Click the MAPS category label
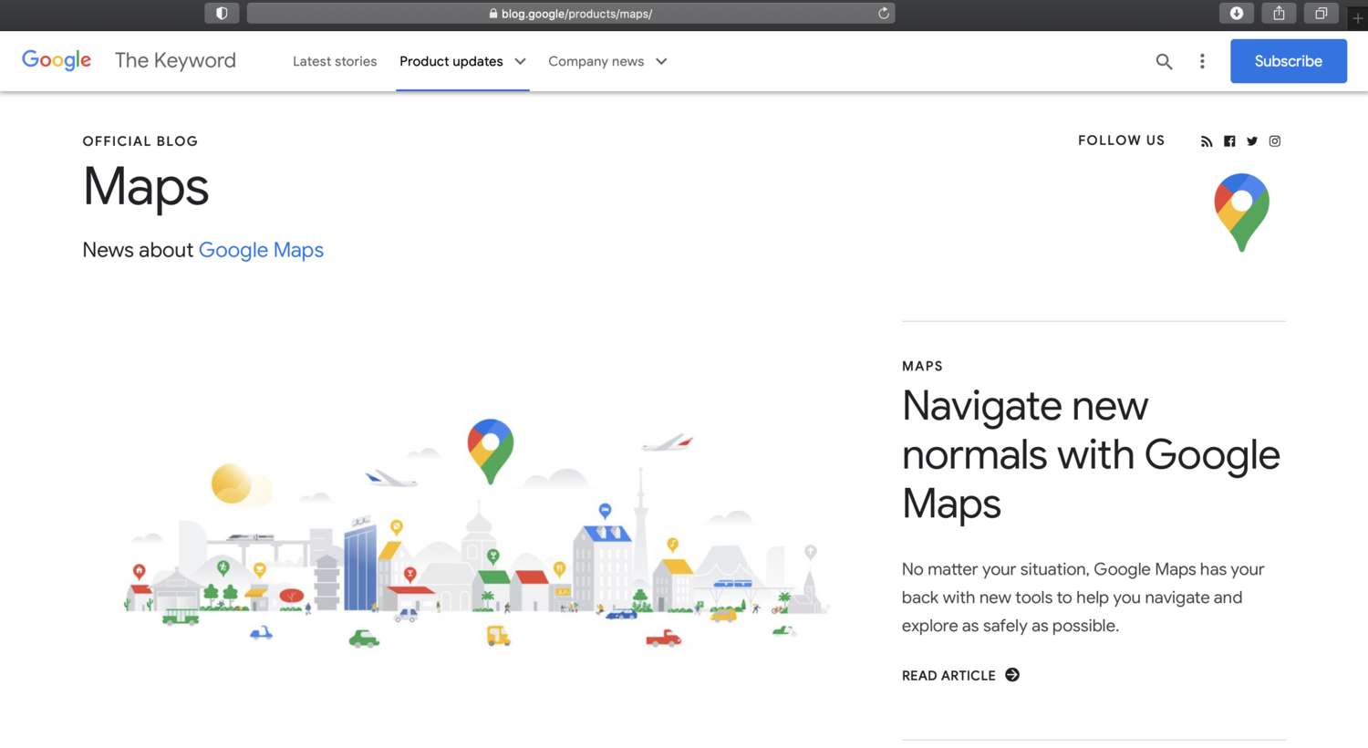Viewport: 1368px width, 748px height. point(922,366)
